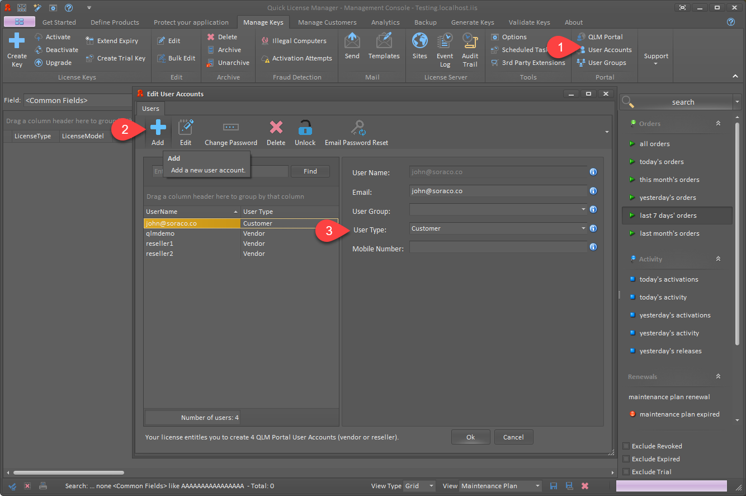This screenshot has height=496, width=746.
Task: Open the User Type dropdown
Action: point(583,228)
